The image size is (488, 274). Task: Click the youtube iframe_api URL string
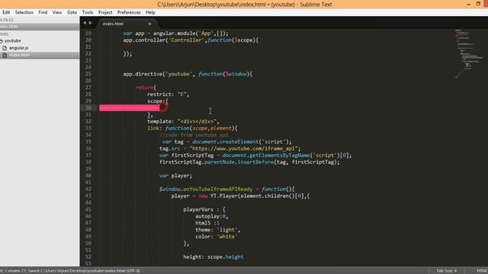click(244, 148)
